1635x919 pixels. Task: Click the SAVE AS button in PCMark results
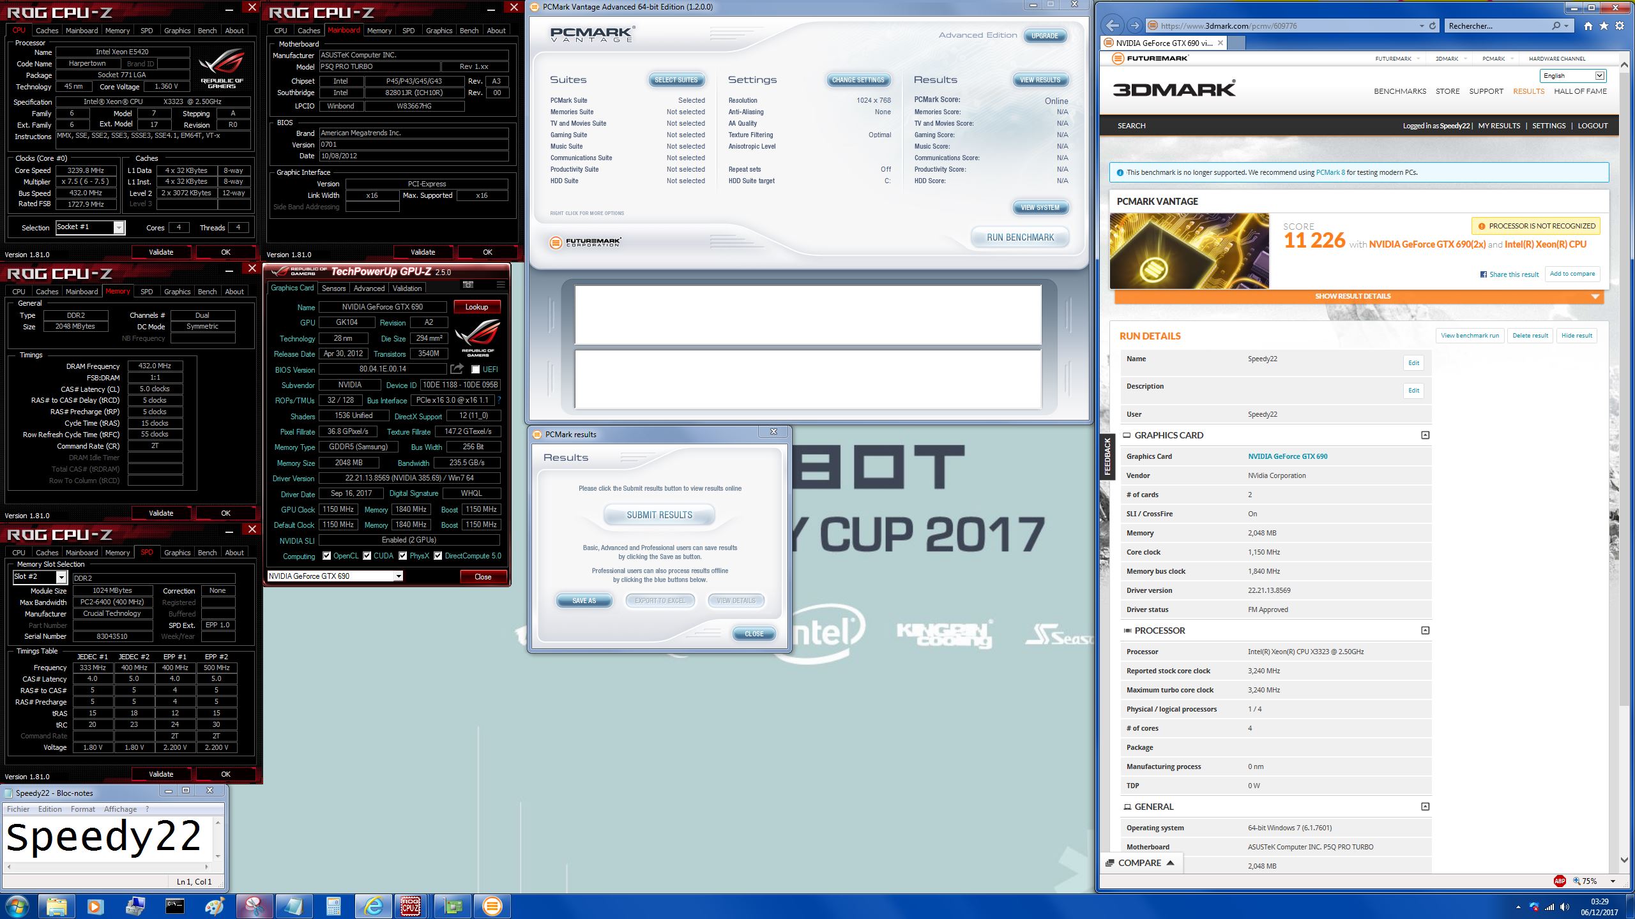click(x=584, y=601)
